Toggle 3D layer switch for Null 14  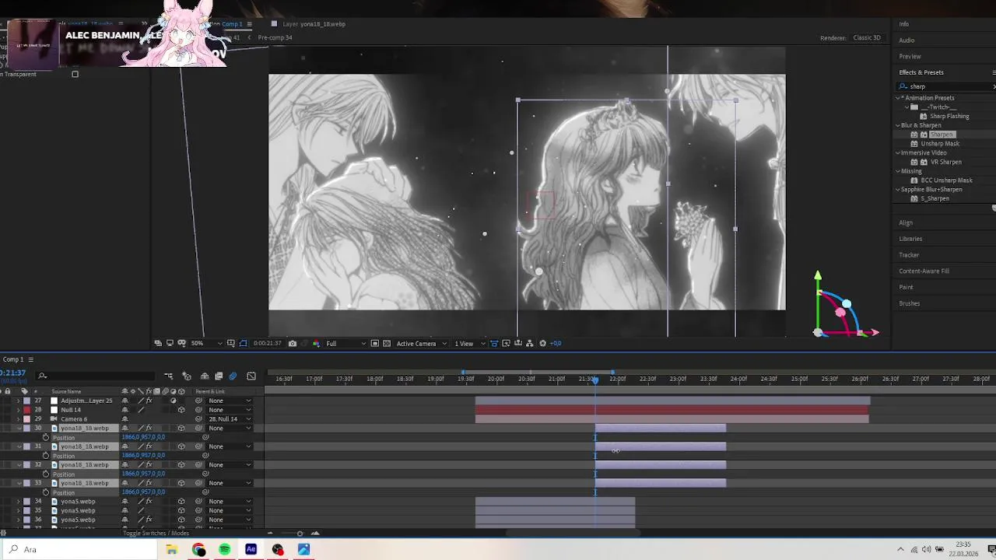pyautogui.click(x=181, y=410)
